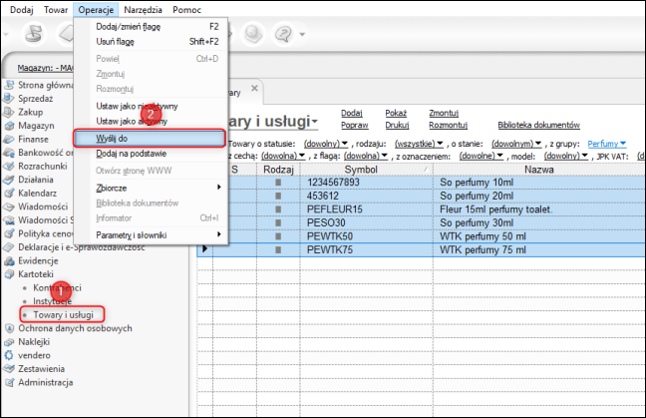
Task: Click the help question-mark toolbar icon
Action: click(283, 34)
